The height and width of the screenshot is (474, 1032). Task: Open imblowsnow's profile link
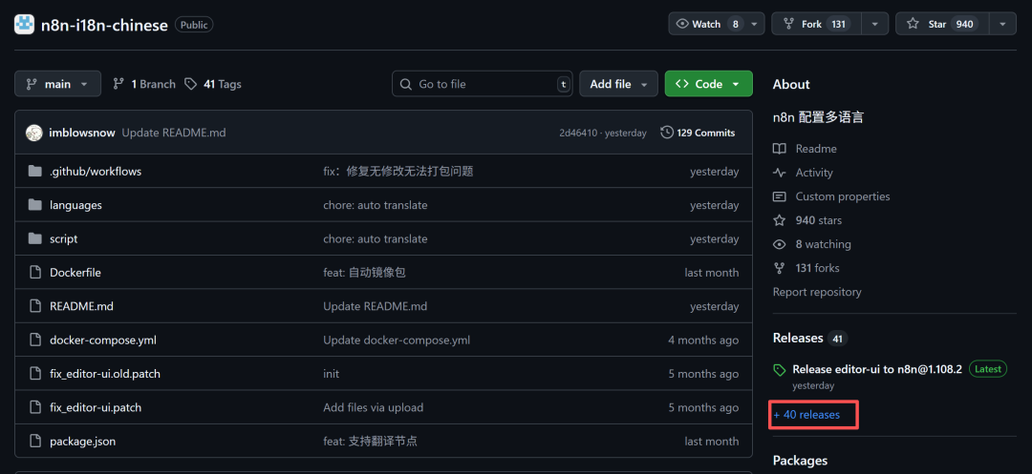coord(82,133)
